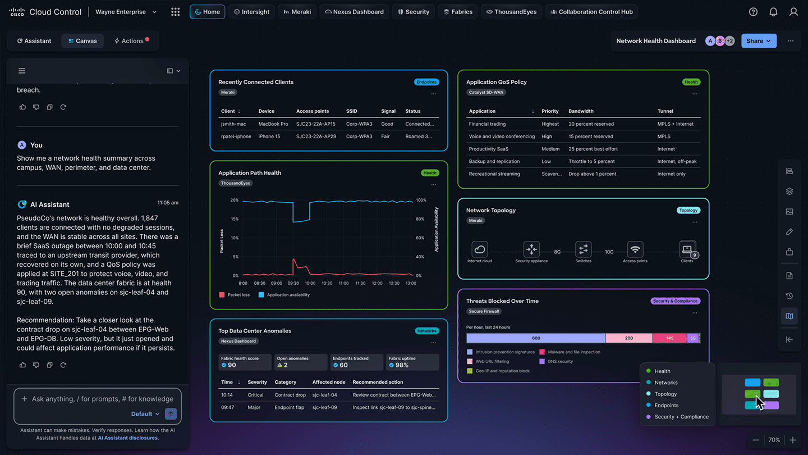Open the Intersight tab
This screenshot has width=808, height=455.
(252, 12)
